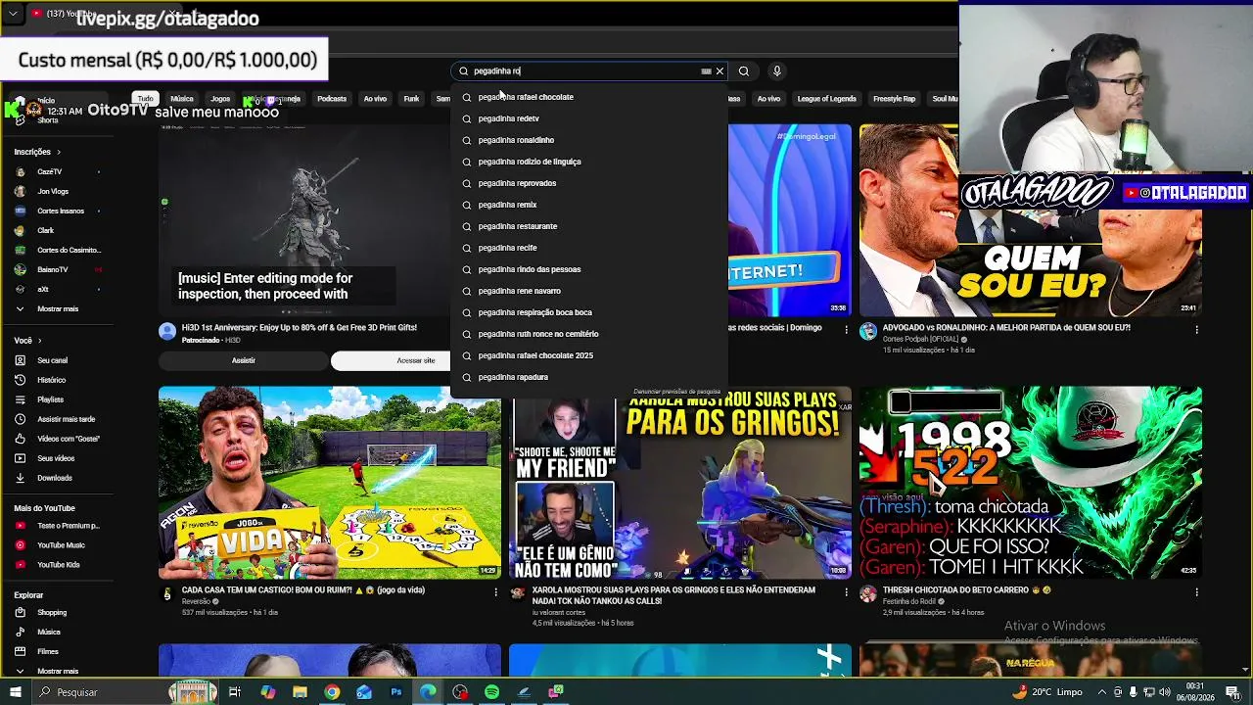Open the 'Histórico' clock icon
Viewport: 1253px width, 705px height.
tap(20, 380)
